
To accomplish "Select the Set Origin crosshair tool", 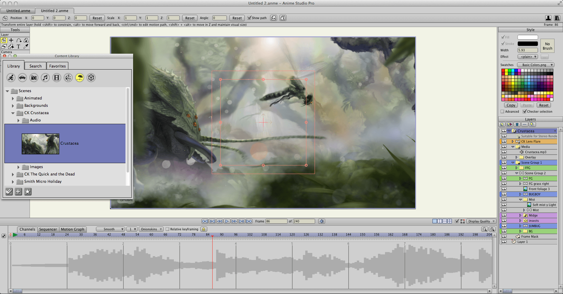I will [11, 40].
